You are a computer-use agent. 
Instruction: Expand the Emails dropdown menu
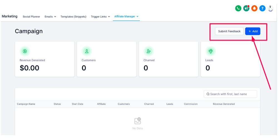50,17
